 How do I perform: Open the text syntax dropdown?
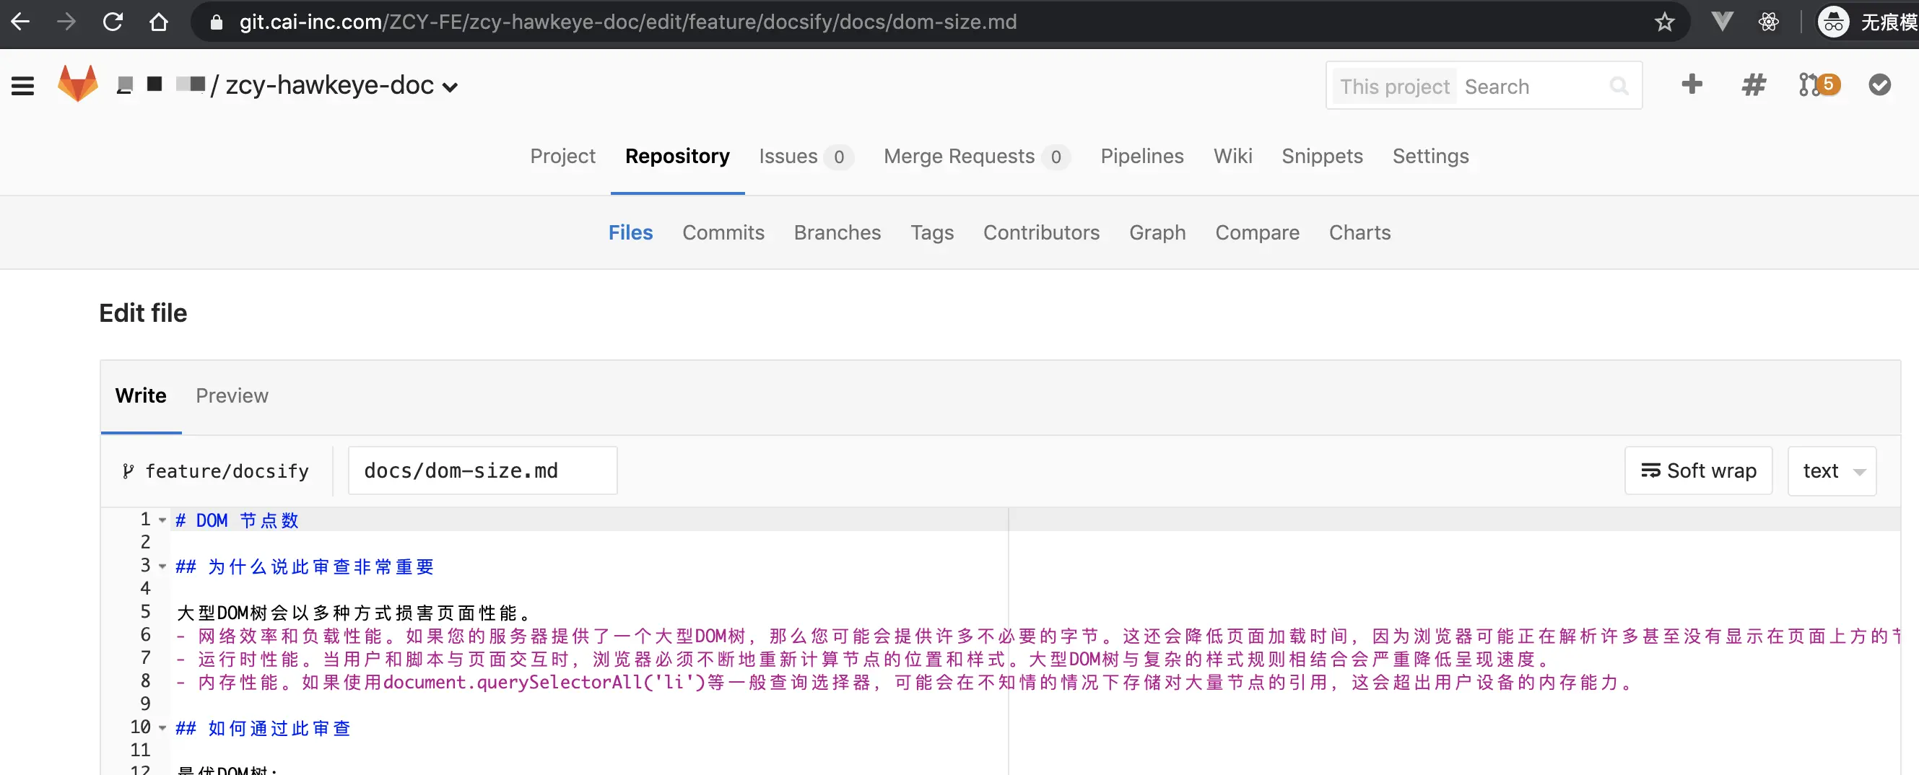(1832, 471)
